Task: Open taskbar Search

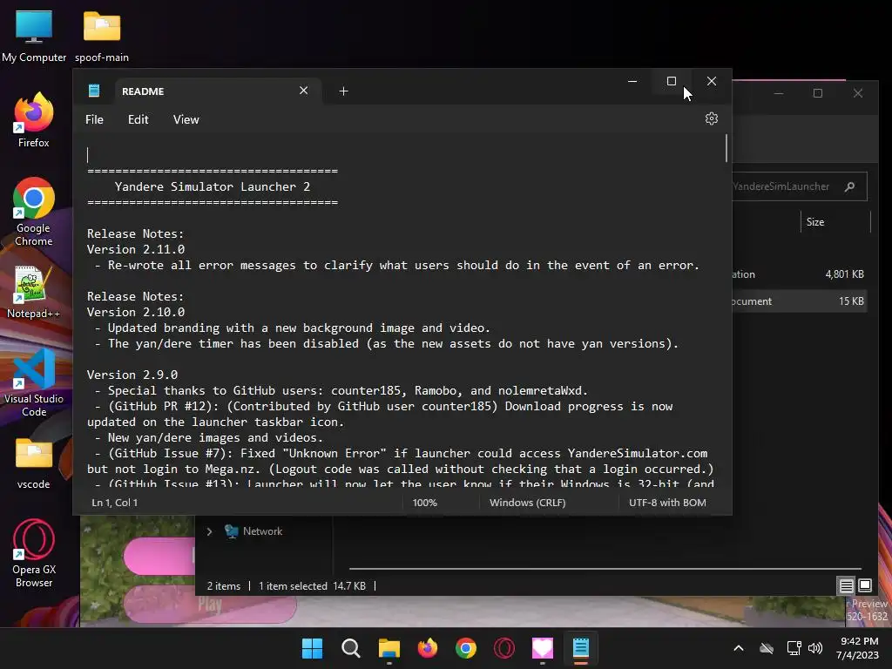Action: coord(350,648)
